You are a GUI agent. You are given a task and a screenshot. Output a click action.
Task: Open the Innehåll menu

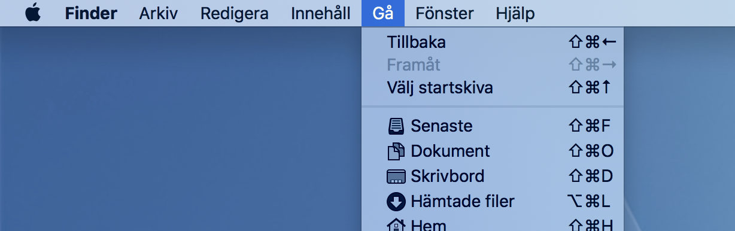click(321, 13)
